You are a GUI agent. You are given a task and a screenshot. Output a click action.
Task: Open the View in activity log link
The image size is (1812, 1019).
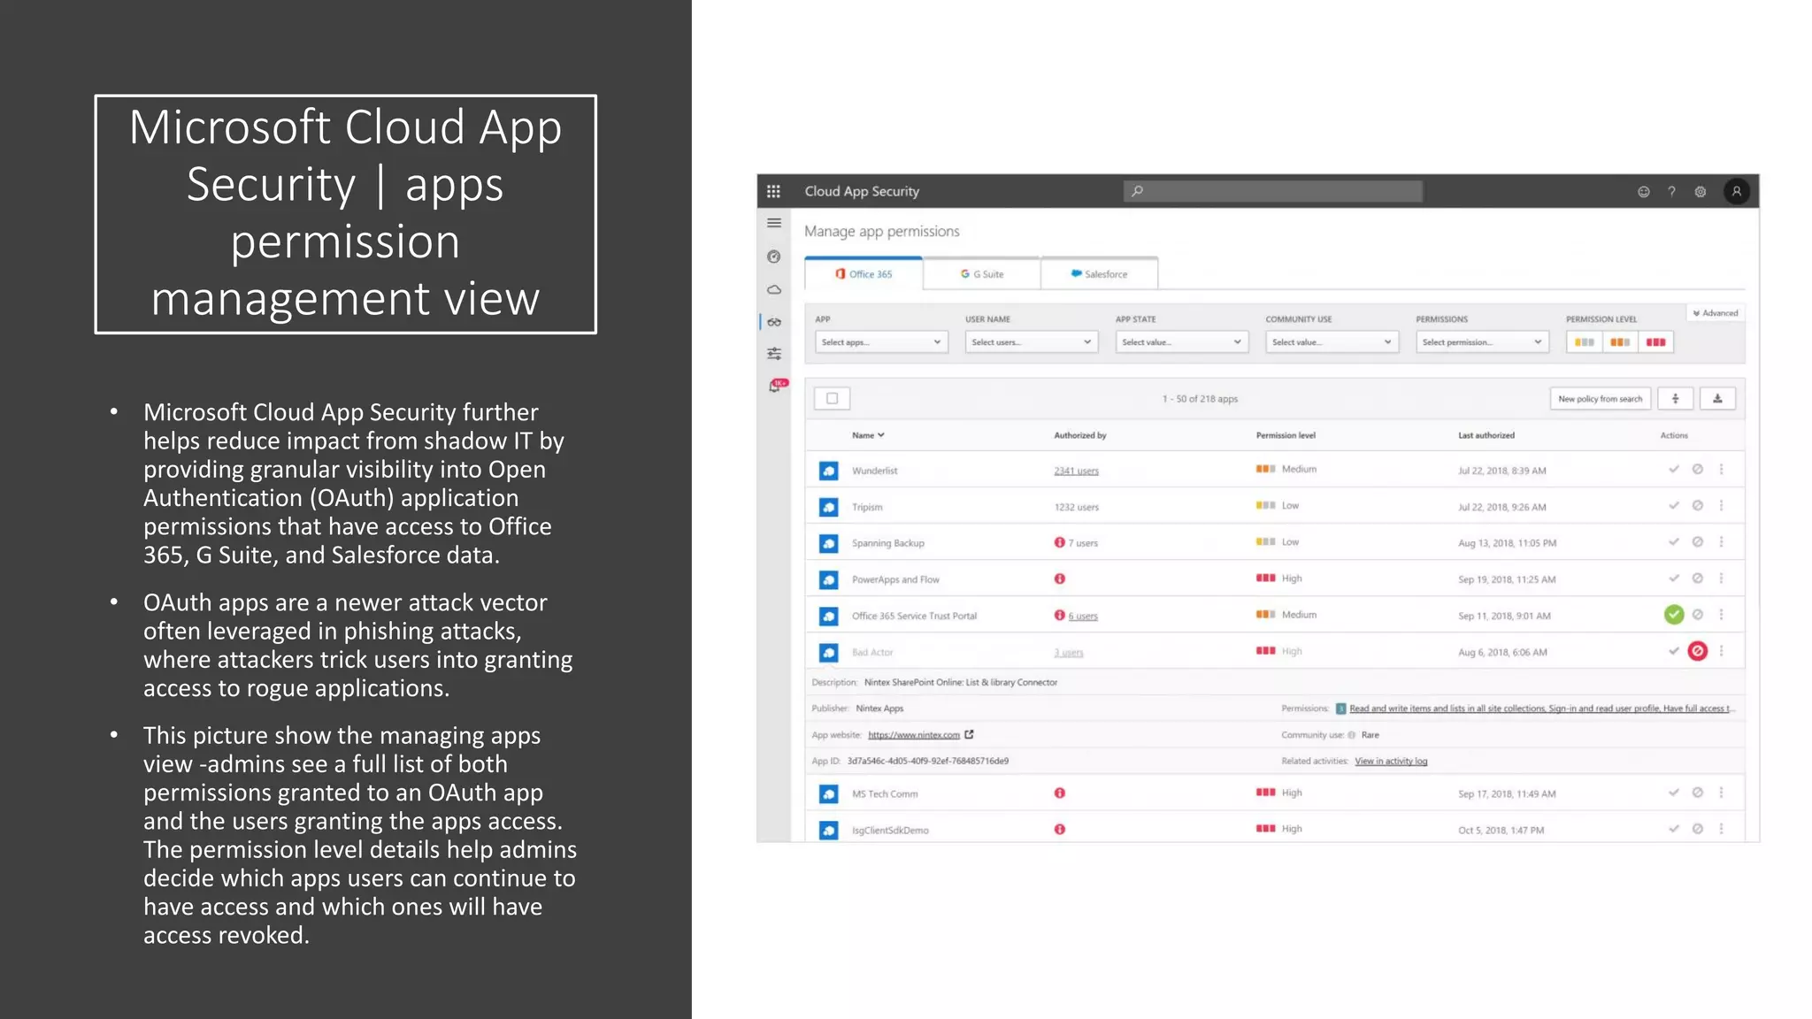click(1390, 762)
